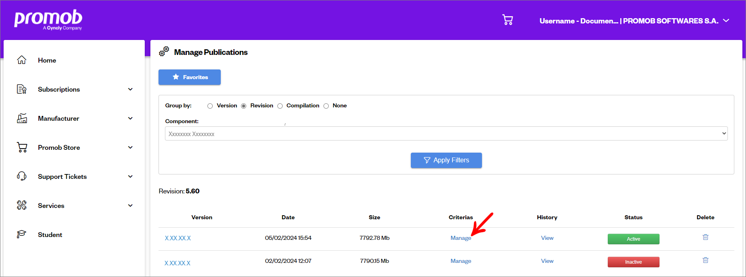Delete the Active publication via trash icon
746x277 pixels.
[x=706, y=237]
